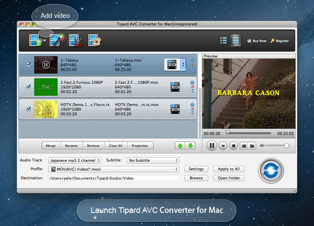Click the Settings button
The image size is (314, 226).
(x=196, y=169)
